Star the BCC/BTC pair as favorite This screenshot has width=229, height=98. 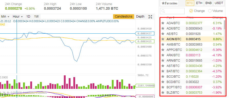click(163, 76)
